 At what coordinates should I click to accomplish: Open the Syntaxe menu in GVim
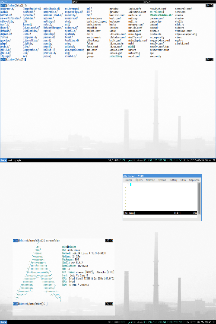162,180
